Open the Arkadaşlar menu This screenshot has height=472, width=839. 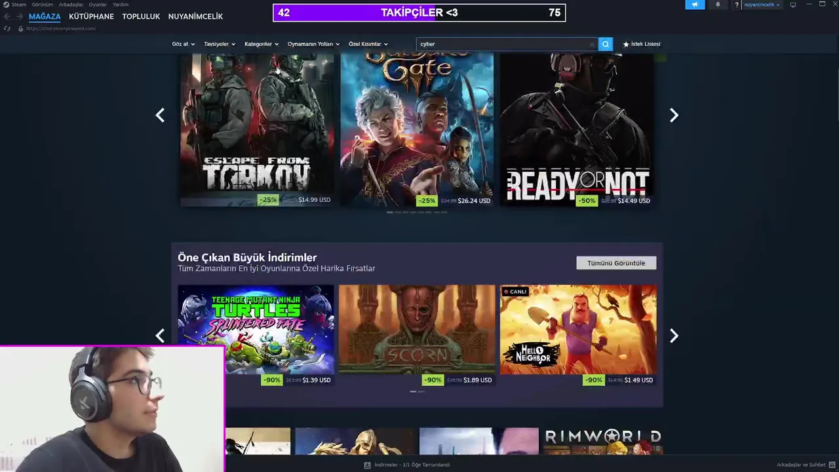click(71, 5)
